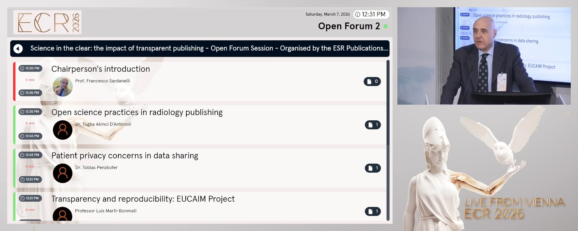Open document badge for Chairperson's introduction
The width and height of the screenshot is (578, 231).
[x=372, y=82]
